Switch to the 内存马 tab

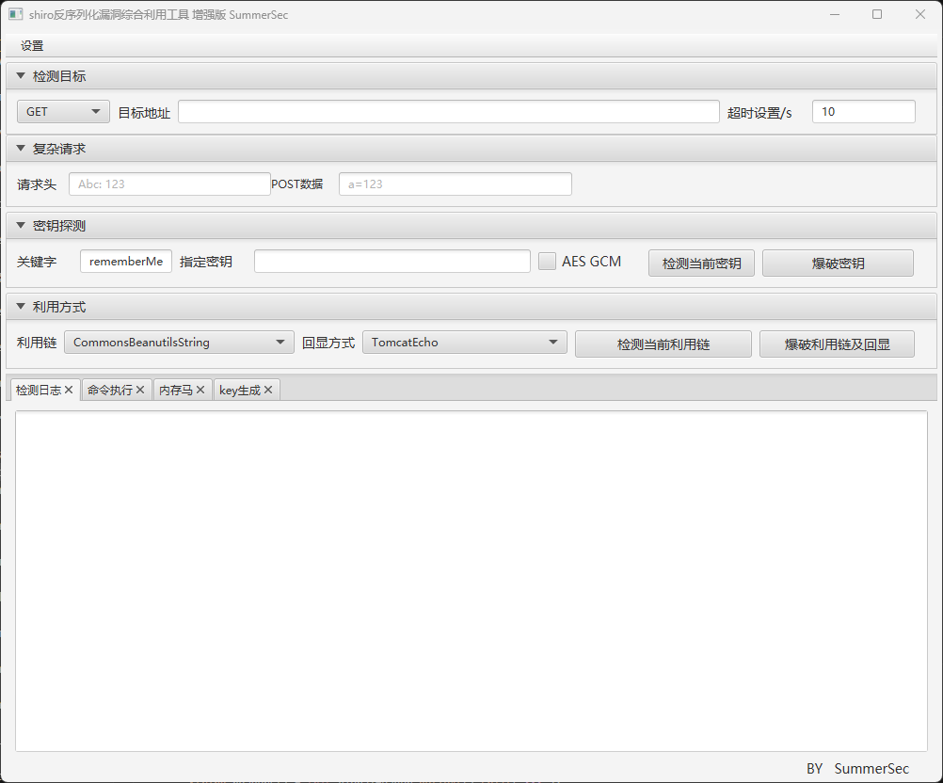(176, 390)
